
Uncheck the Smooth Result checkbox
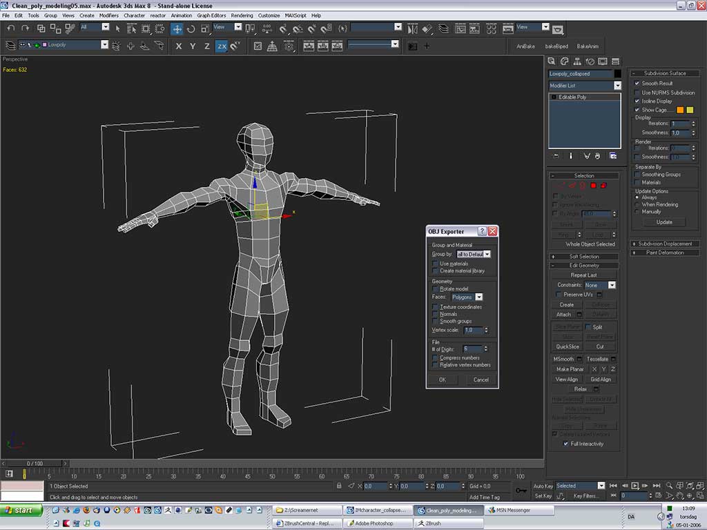tap(637, 81)
